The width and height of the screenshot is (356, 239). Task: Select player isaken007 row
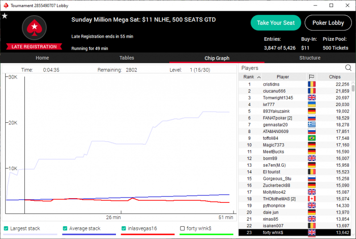[294, 226]
